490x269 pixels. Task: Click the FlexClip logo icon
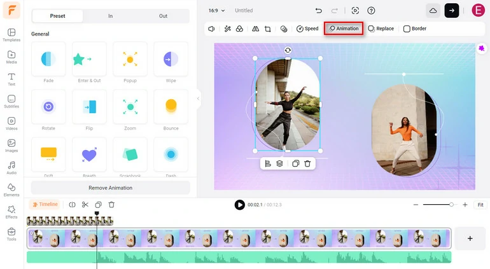pos(11,10)
